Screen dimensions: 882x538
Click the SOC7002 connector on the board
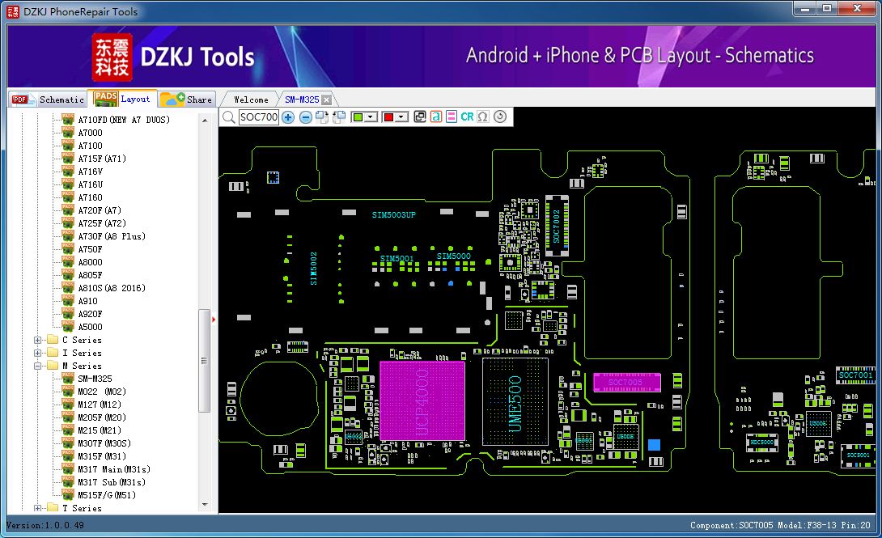pyautogui.click(x=557, y=226)
